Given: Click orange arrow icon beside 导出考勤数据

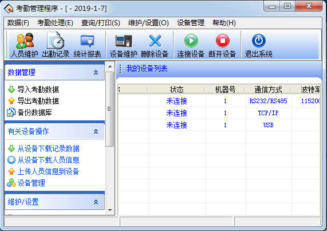Looking at the screenshot, I should (11, 101).
